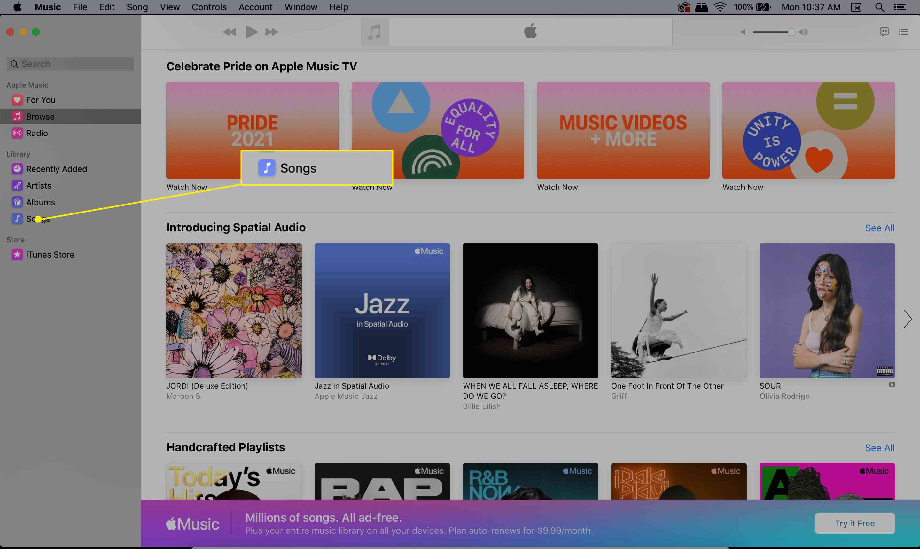Open Jazz in Spatial Audio playlist cover
Viewport: 920px width, 549px height.
point(382,310)
